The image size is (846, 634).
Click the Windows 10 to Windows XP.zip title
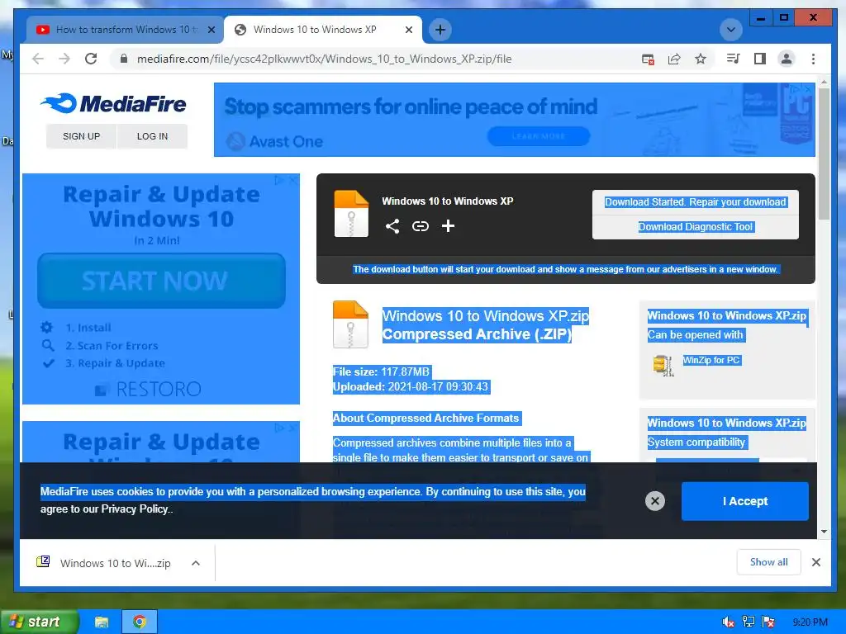click(485, 316)
